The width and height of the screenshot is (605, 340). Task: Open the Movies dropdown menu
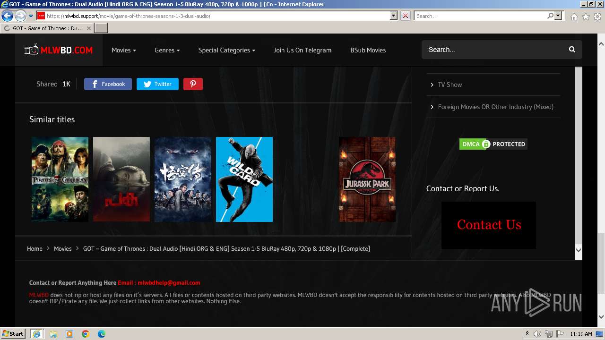124,50
